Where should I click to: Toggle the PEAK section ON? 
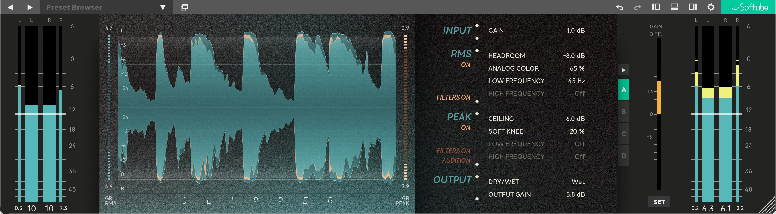pos(466,128)
